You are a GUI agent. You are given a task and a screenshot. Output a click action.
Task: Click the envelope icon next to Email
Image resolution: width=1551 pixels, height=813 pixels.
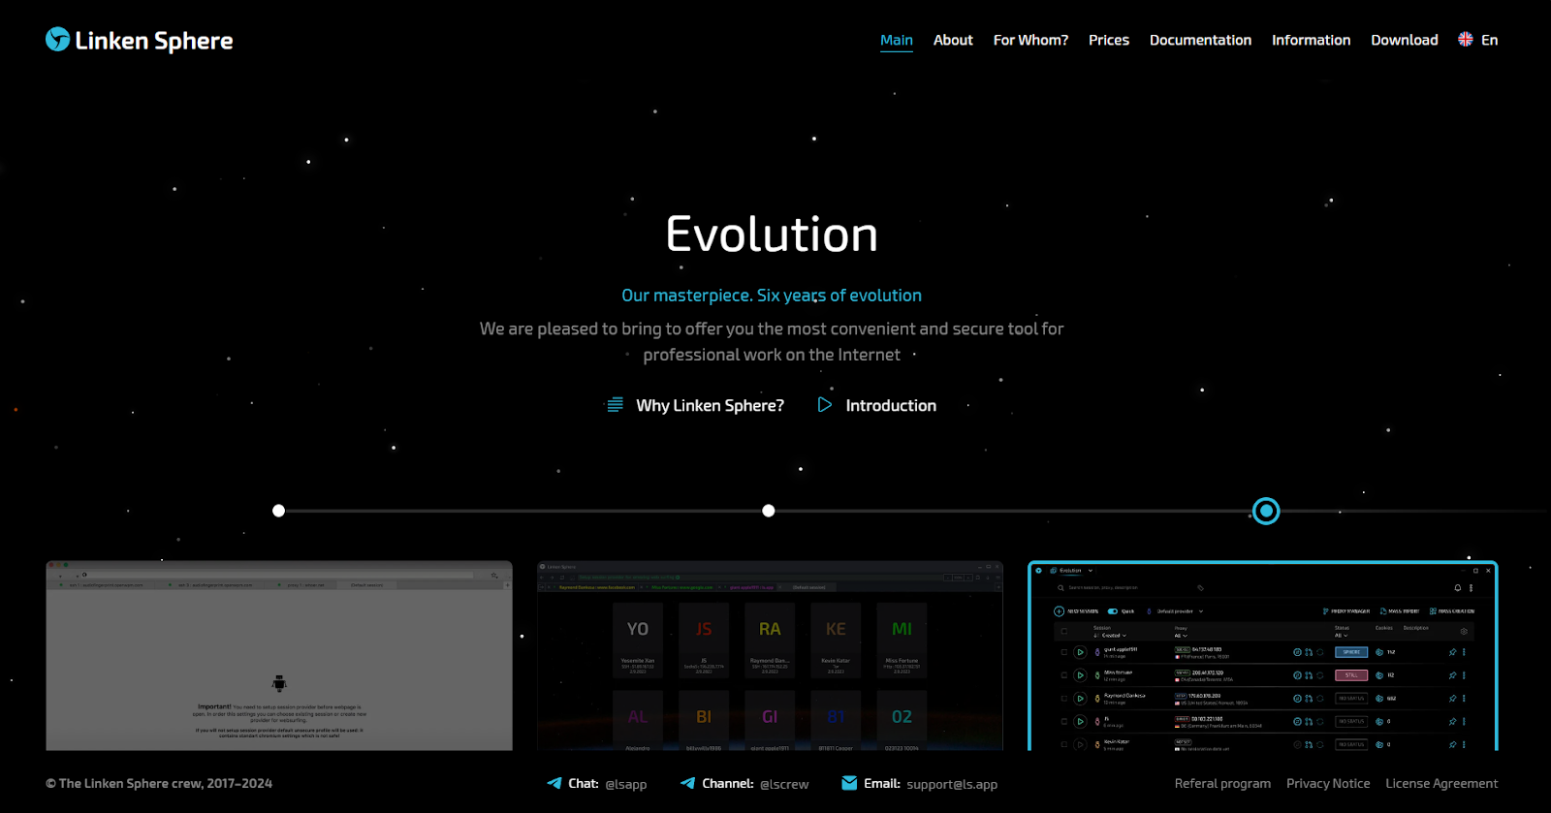[x=849, y=783]
